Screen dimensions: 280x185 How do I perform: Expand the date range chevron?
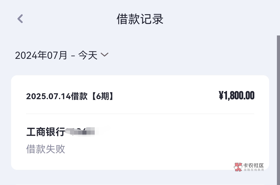[x=104, y=55]
